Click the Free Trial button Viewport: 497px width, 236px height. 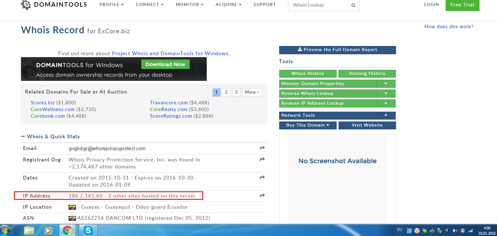(x=462, y=5)
